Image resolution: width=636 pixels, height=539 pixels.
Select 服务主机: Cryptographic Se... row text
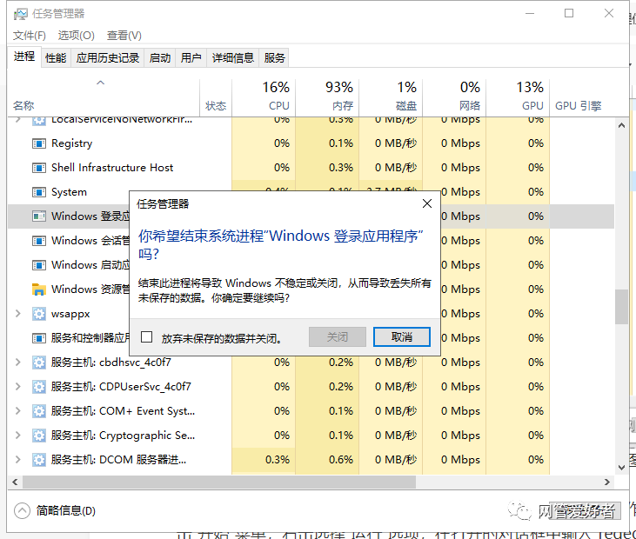click(123, 436)
